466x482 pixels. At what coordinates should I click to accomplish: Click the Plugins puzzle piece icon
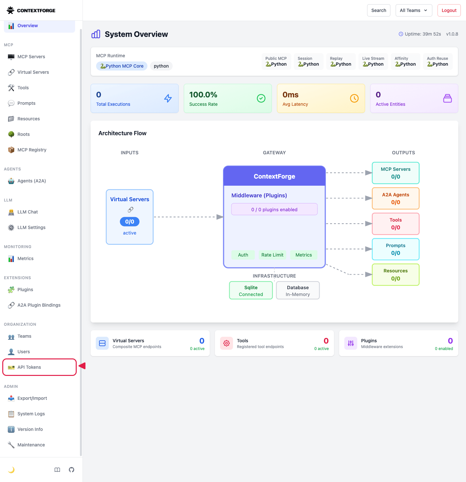click(11, 290)
